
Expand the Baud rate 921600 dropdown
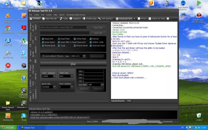tap(54, 87)
